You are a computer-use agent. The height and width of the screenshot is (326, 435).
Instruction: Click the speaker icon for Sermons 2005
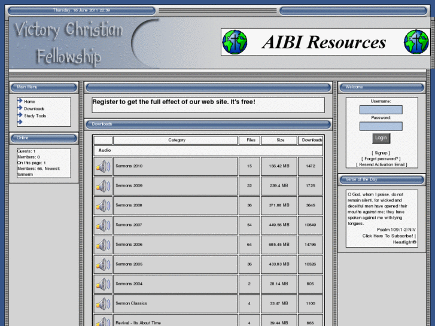[103, 264]
